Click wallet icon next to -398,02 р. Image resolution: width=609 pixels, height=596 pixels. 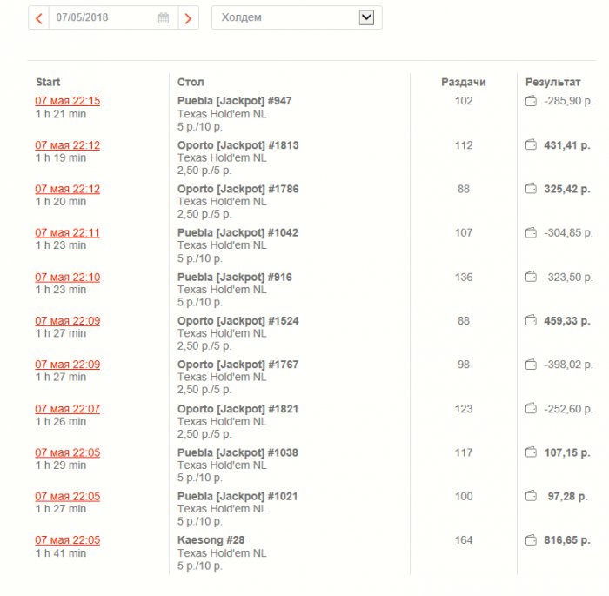531,365
